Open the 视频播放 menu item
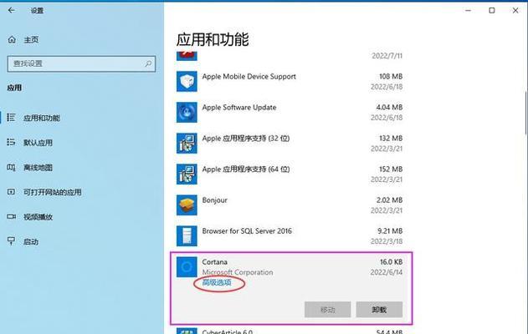528x334 pixels. coord(38,217)
